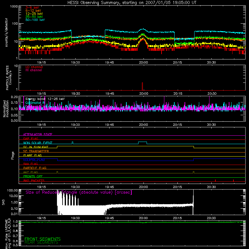Click the 19:15 tick label under top plot

click(x=41, y=63)
